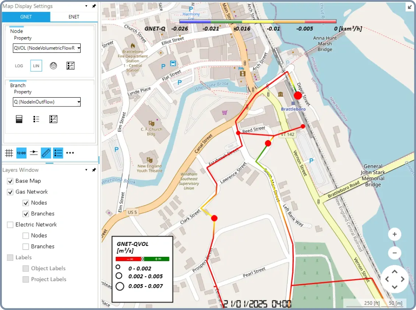The height and width of the screenshot is (310, 416).
Task: Toggle the flow direction arrow icon
Action: click(34, 153)
